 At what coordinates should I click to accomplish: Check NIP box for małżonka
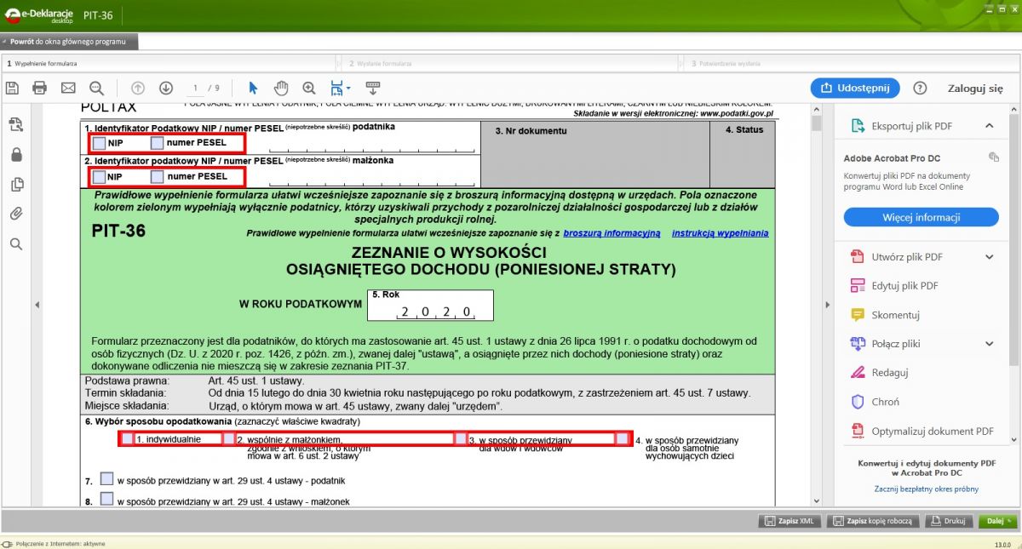[99, 177]
